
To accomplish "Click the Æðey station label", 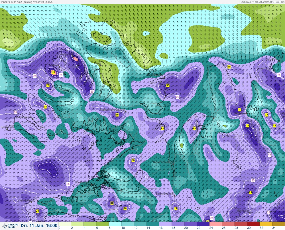I will pyautogui.click(x=97, y=63).
